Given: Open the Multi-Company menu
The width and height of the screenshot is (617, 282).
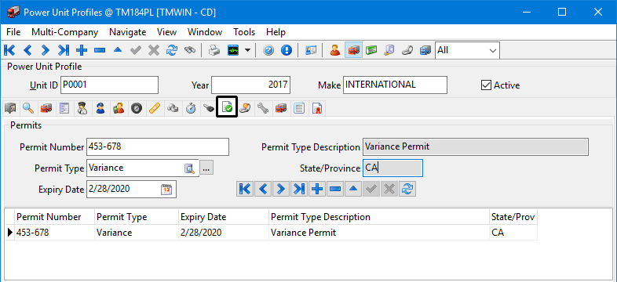Looking at the screenshot, I should pyautogui.click(x=64, y=32).
